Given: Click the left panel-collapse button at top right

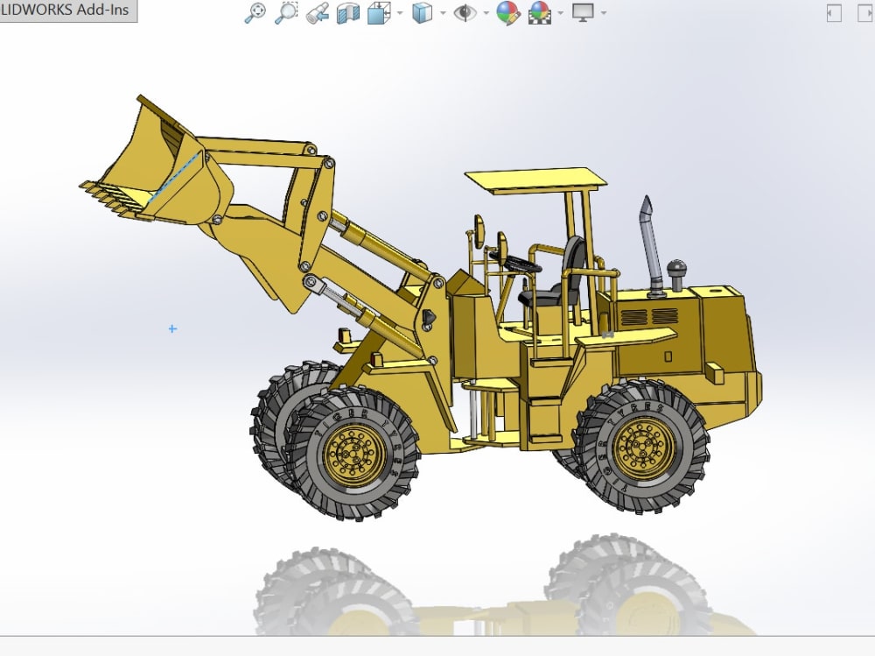Looking at the screenshot, I should [834, 13].
